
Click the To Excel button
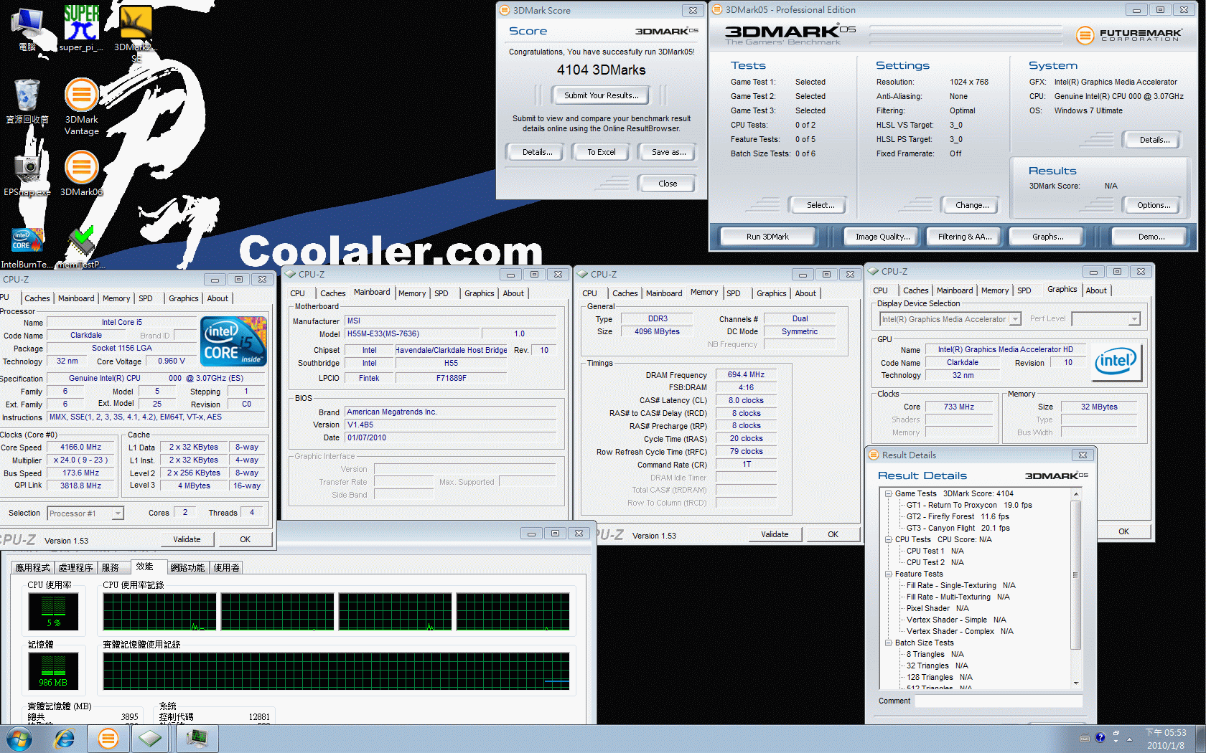602,152
